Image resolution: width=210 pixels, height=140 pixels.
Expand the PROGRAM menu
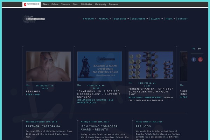(x=90, y=19)
